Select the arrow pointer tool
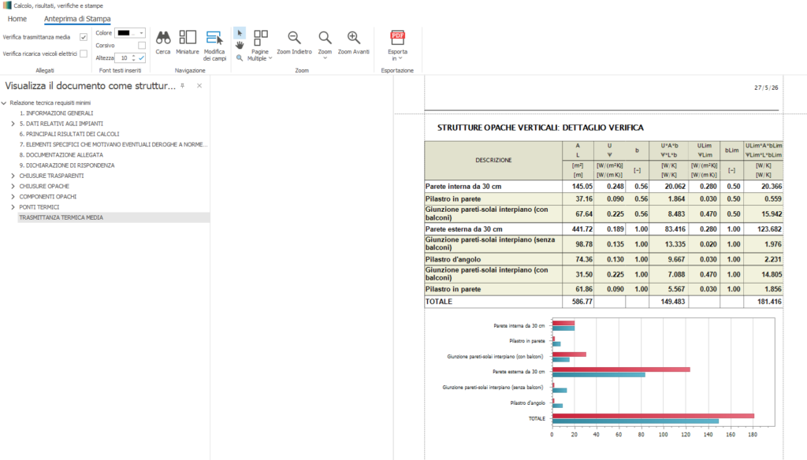The image size is (807, 460). [240, 33]
